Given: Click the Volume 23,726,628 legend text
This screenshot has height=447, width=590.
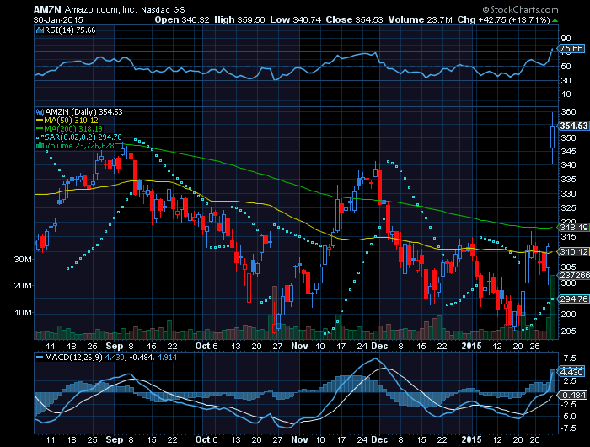Looking at the screenshot, I should [x=79, y=145].
